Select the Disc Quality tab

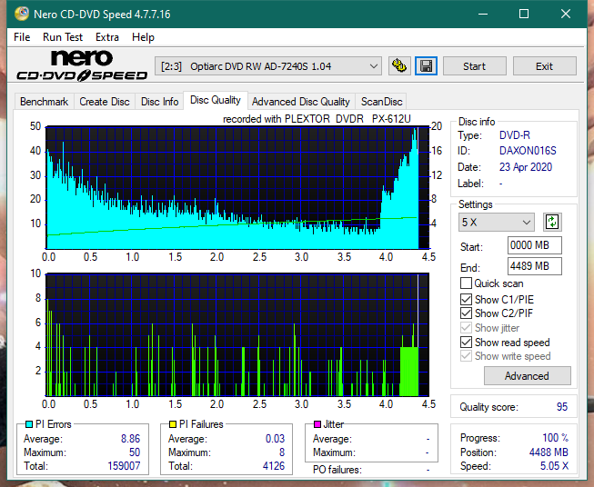pos(216,100)
